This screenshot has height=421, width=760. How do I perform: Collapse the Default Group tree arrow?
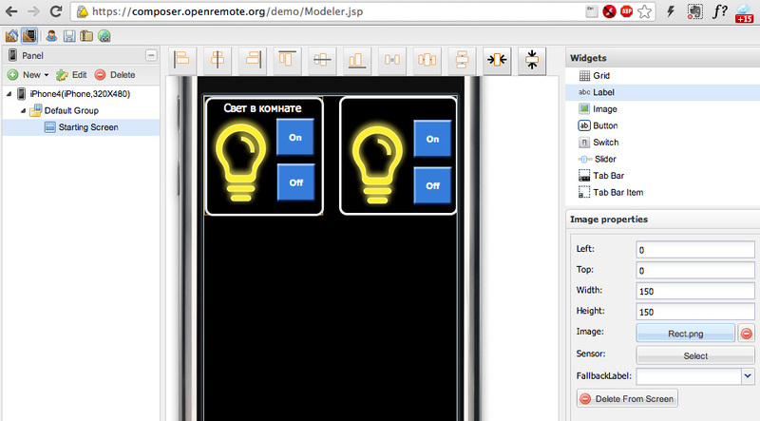tap(23, 110)
